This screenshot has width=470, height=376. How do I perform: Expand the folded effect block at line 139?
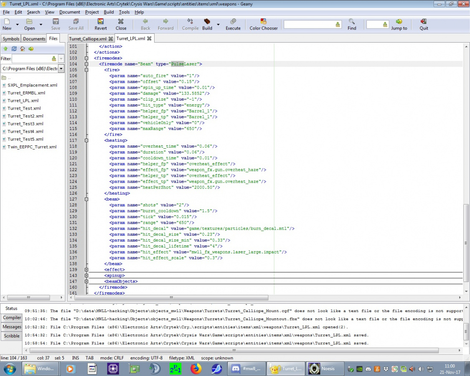86,270
